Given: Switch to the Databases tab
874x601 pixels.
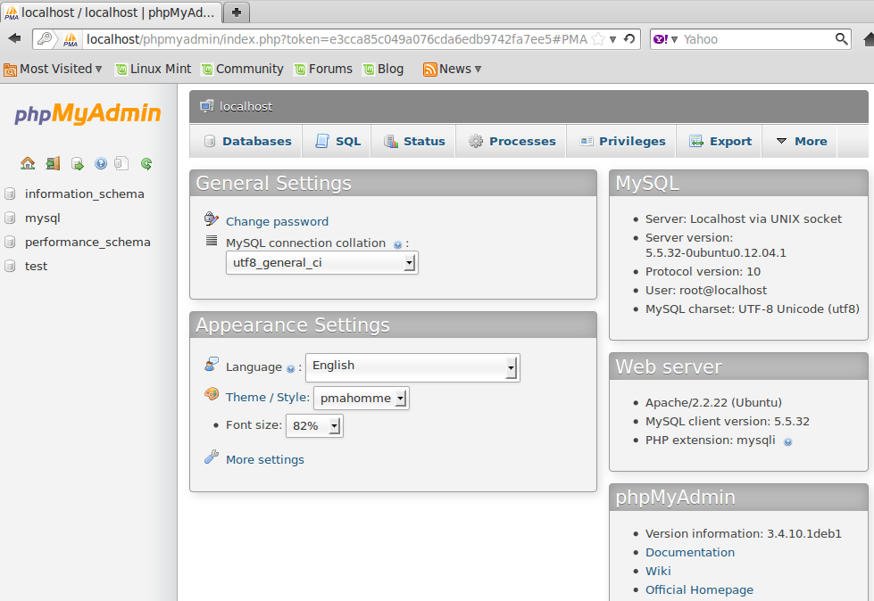Looking at the screenshot, I should click(x=247, y=142).
